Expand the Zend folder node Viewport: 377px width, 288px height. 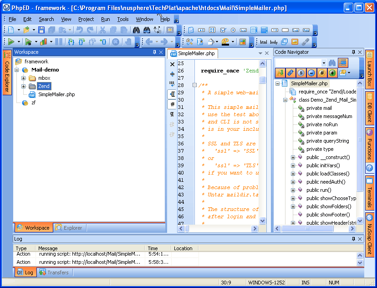(23, 86)
